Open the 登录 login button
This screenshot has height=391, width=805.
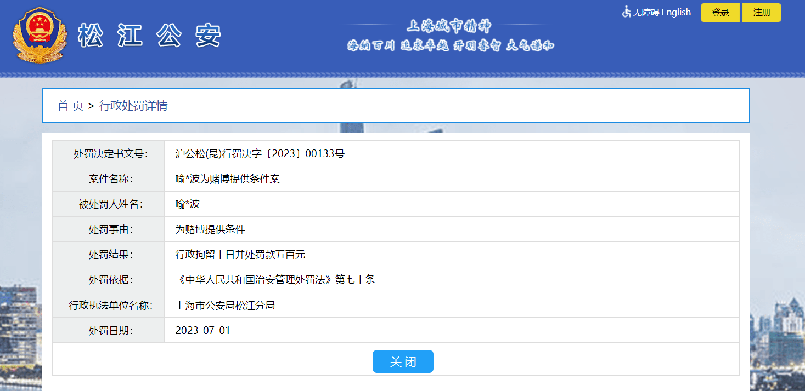[x=720, y=12]
